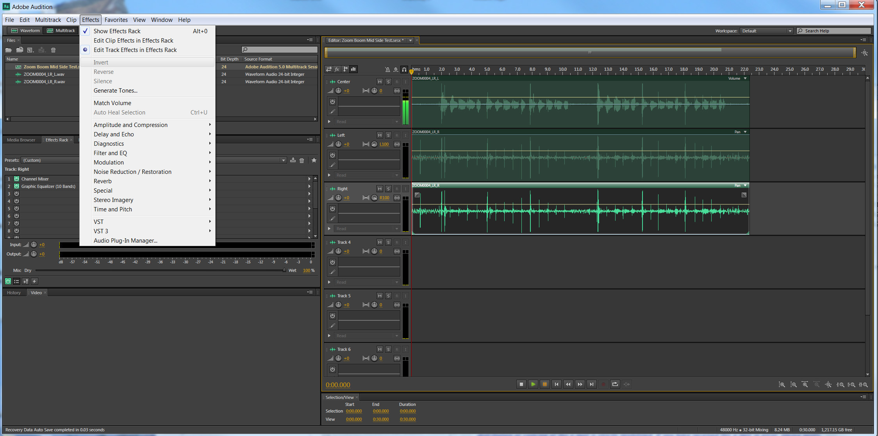Select Match Volume menu item
The height and width of the screenshot is (436, 878).
click(x=112, y=103)
